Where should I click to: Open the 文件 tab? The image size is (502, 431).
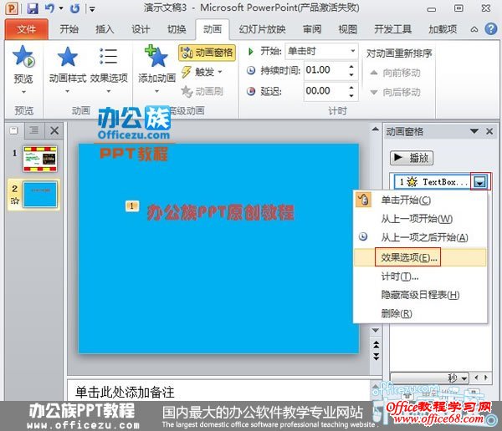pyautogui.click(x=27, y=29)
